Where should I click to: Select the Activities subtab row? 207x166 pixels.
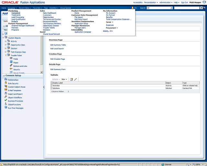[x=125, y=86]
